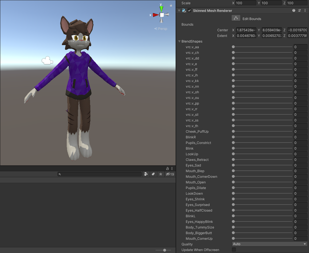Click the Body_BiggerButt label

tap(199, 233)
